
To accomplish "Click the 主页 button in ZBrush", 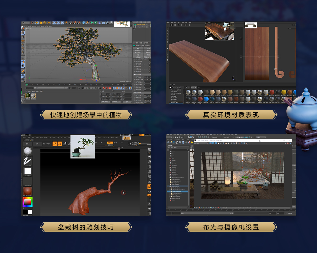I will pyautogui.click(x=27, y=144).
